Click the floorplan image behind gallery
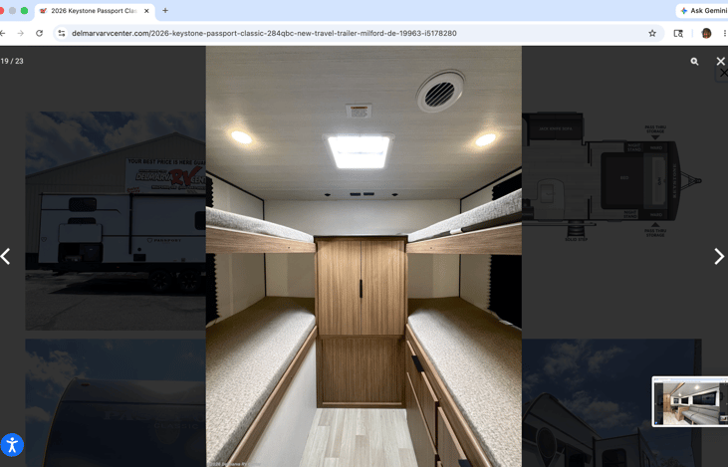 coord(611,176)
